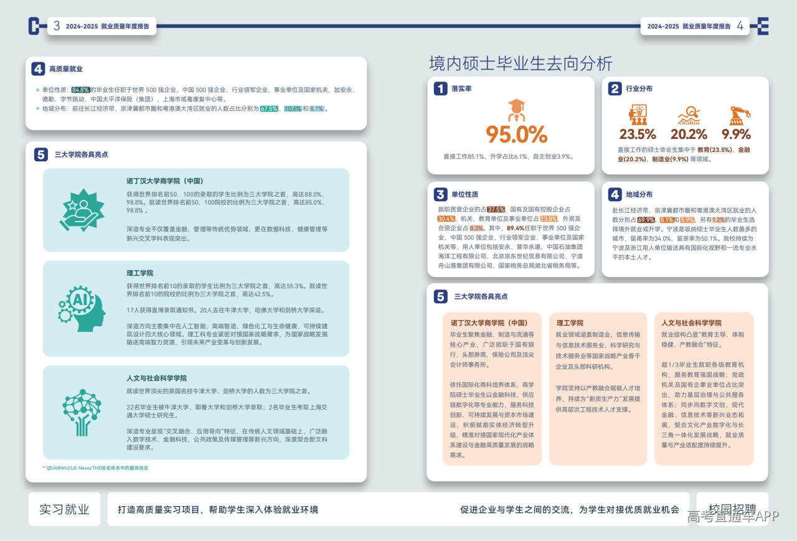Click the number 1 badge beside 落实率

[x=440, y=89]
